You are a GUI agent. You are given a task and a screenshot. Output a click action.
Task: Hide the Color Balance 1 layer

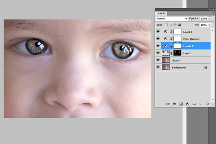click(x=158, y=39)
